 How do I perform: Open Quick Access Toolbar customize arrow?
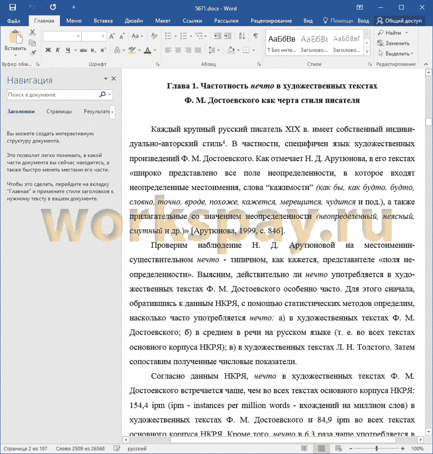coord(74,8)
